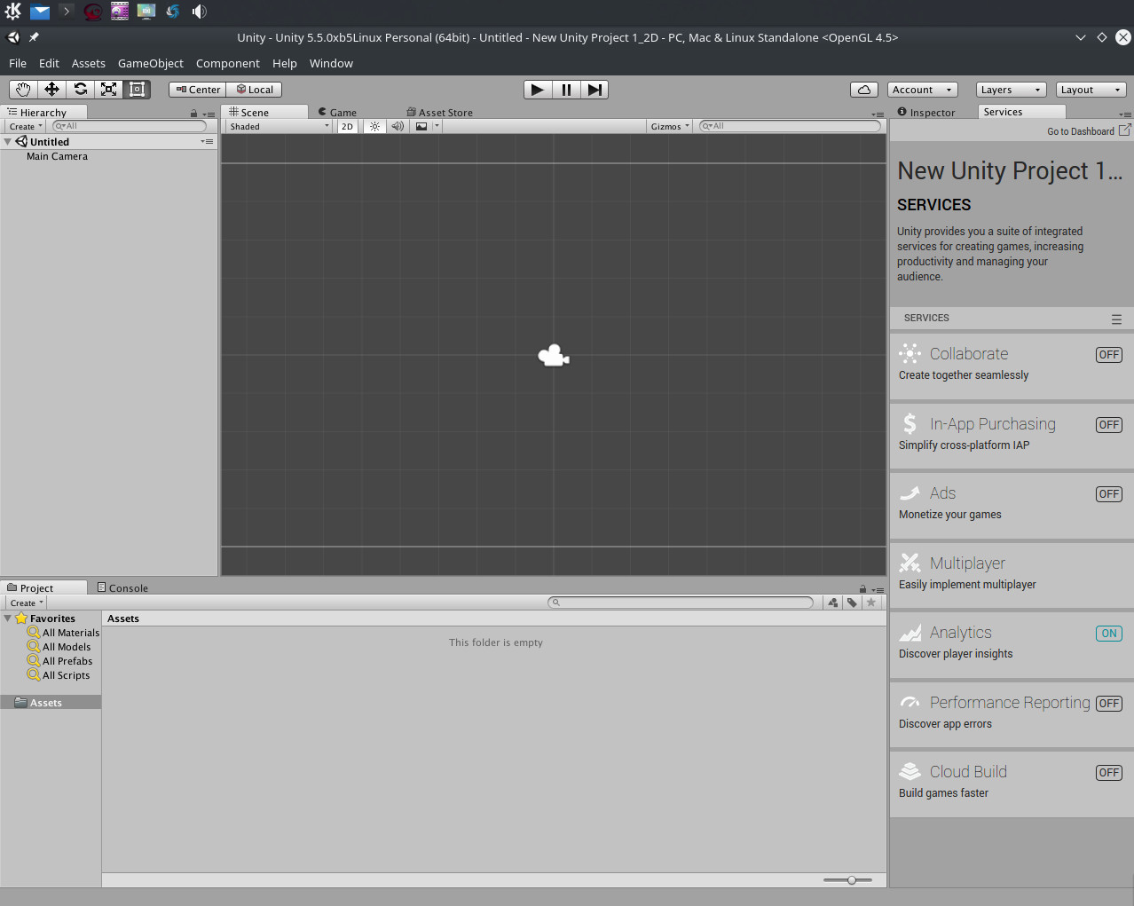Select the Move tool
This screenshot has height=906, width=1134.
[51, 89]
